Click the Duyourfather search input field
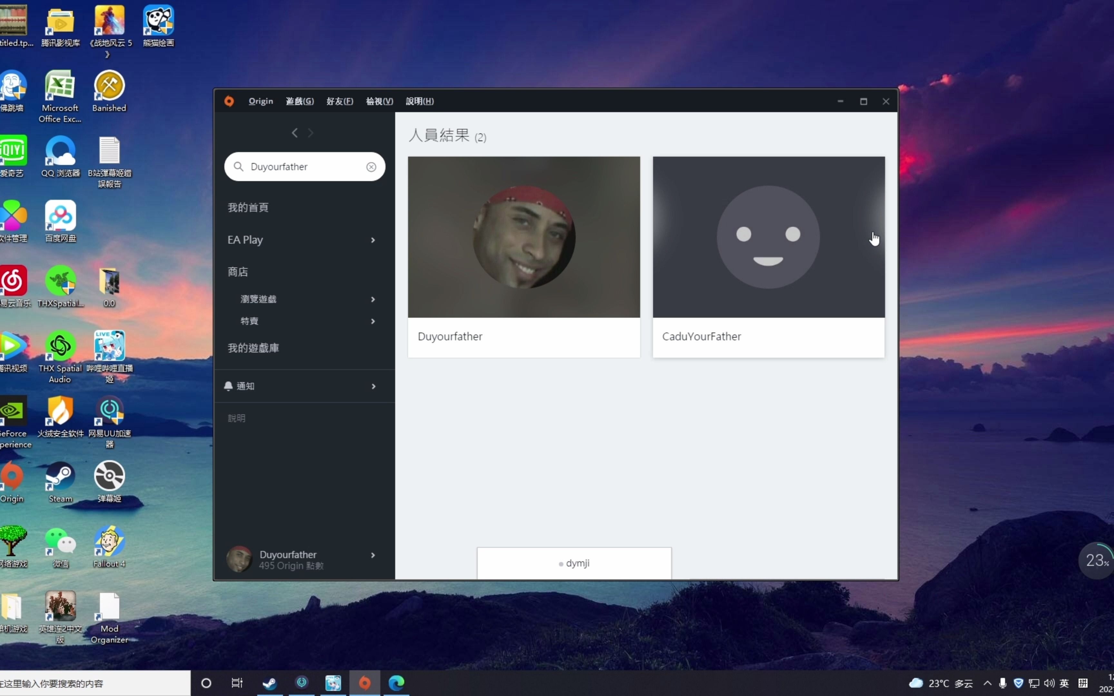Screen dimensions: 1114x696 [x=304, y=167]
